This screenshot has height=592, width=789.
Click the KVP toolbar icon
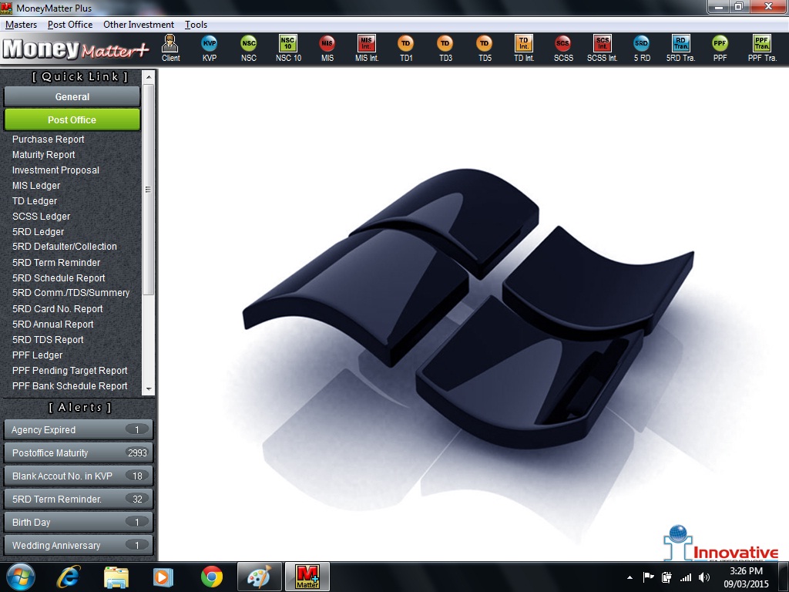pos(210,48)
